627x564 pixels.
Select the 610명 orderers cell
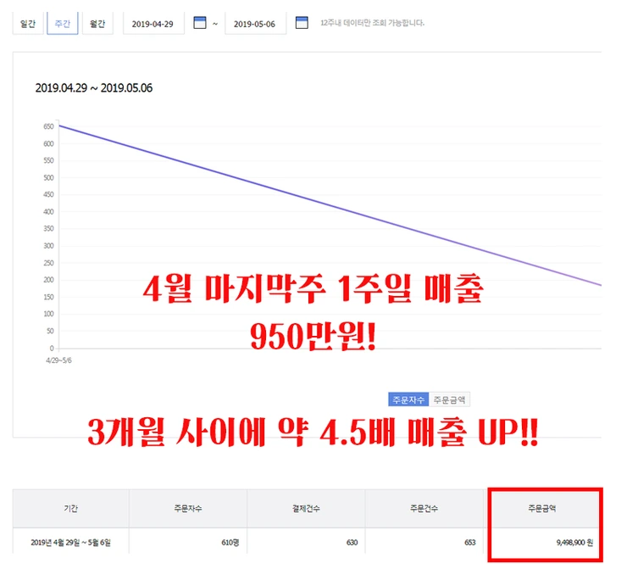(188, 542)
